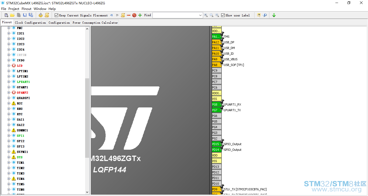Click the yellow question-mark Help icon
This screenshot has width=368, height=196.
pos(259,15)
